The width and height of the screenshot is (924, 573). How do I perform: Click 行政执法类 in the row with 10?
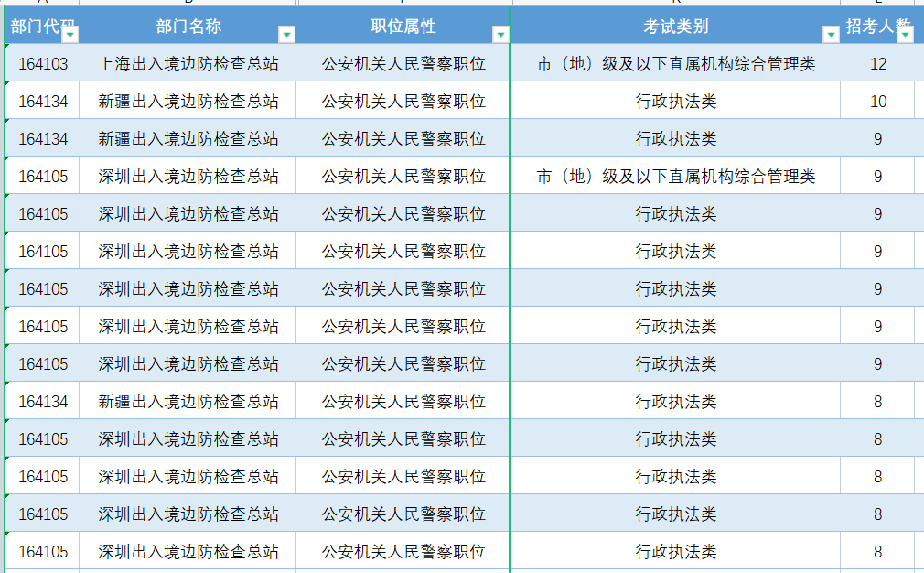tap(675, 102)
